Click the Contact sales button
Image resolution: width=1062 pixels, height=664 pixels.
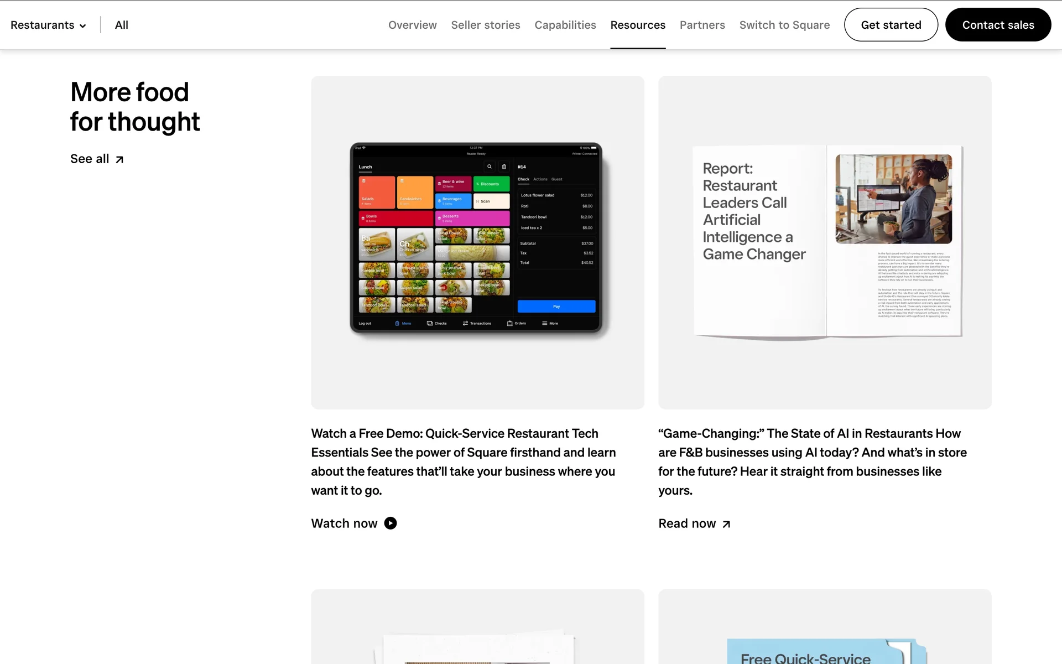tap(997, 25)
